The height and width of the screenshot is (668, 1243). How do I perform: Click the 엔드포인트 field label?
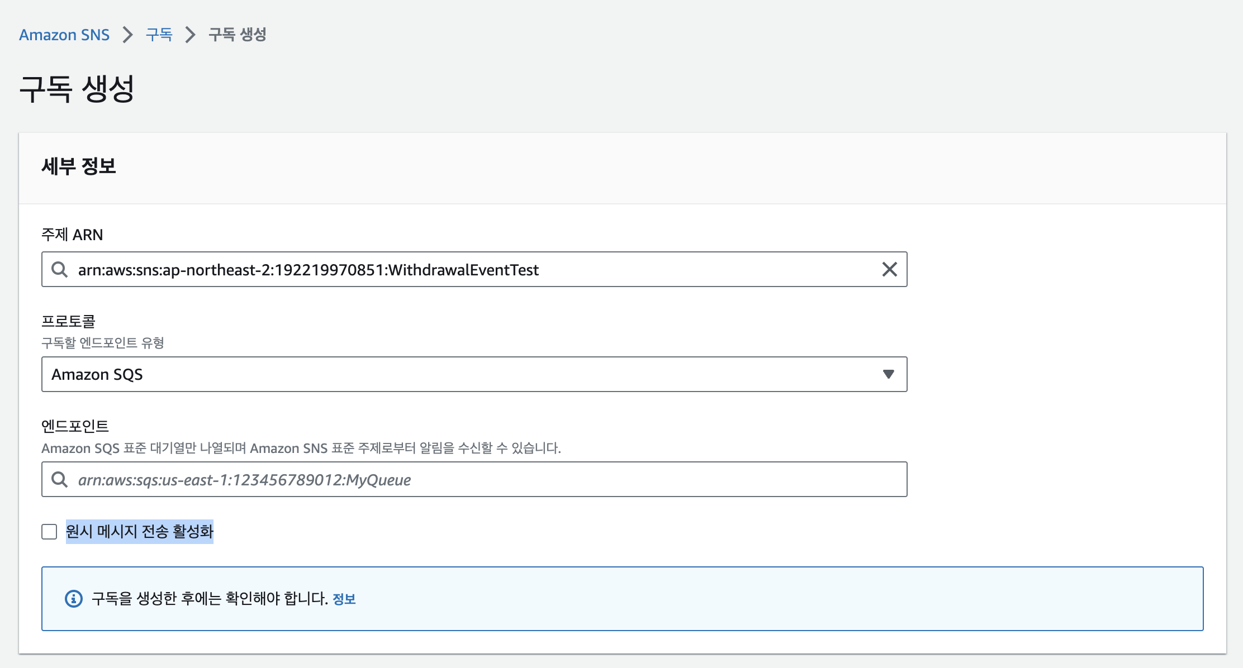click(x=75, y=426)
